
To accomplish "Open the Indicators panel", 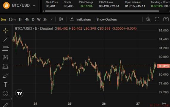I will coord(81,20).
